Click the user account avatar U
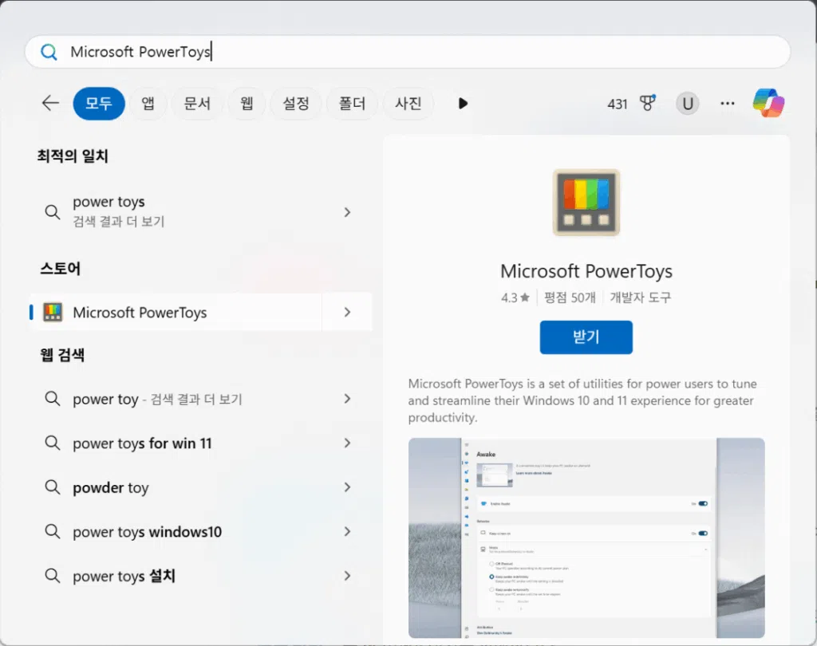Screen dimensions: 817x646 pos(686,104)
